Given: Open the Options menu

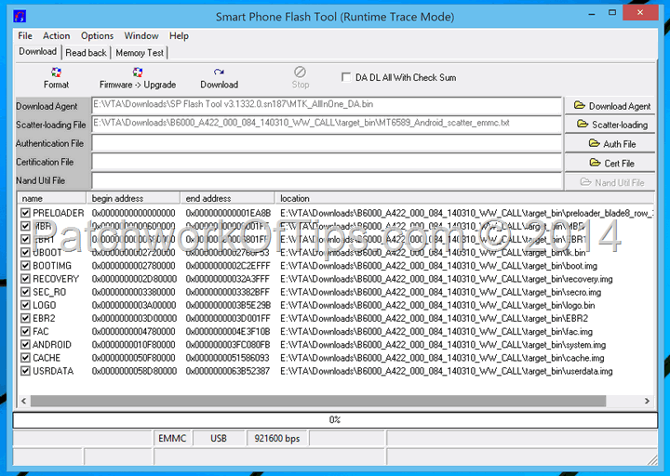Looking at the screenshot, I should pos(97,36).
